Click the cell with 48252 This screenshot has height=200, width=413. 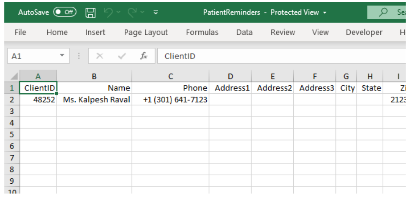click(x=38, y=100)
